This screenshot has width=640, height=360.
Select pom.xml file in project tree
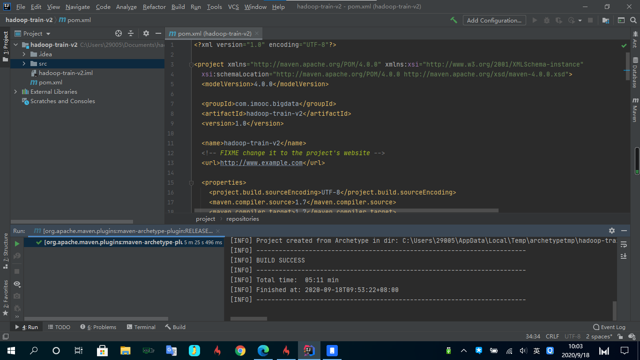click(50, 82)
